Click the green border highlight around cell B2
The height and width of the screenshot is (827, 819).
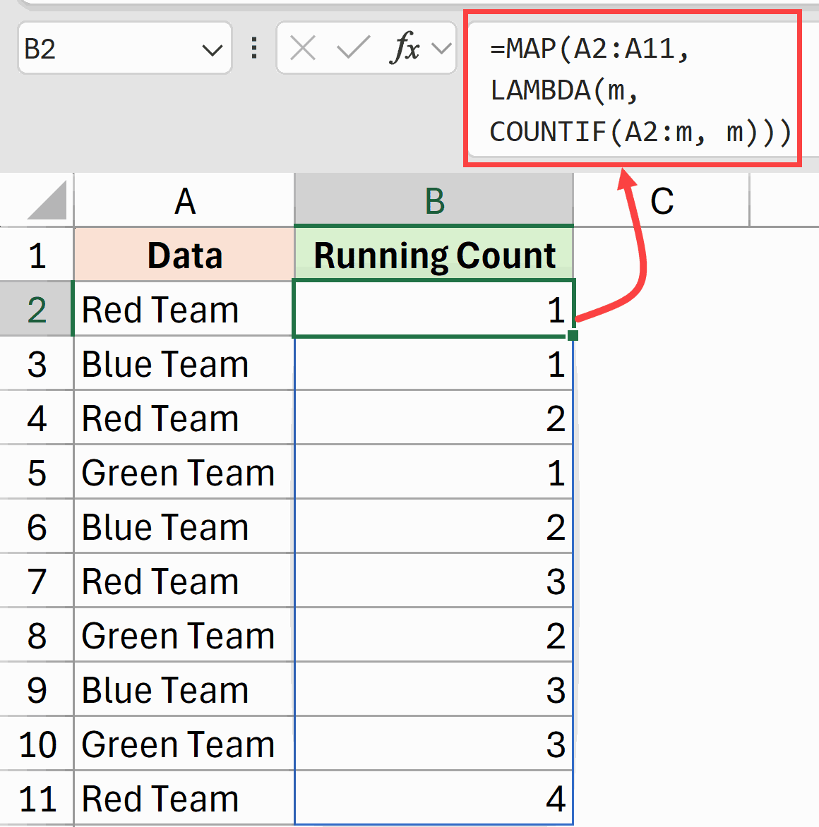click(x=434, y=281)
